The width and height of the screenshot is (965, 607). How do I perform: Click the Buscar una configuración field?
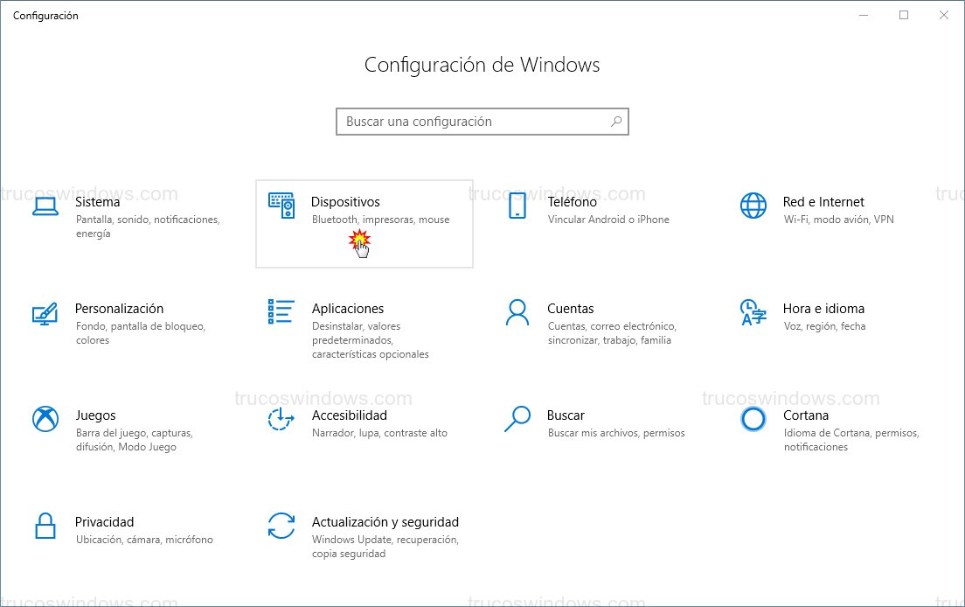tap(463, 122)
